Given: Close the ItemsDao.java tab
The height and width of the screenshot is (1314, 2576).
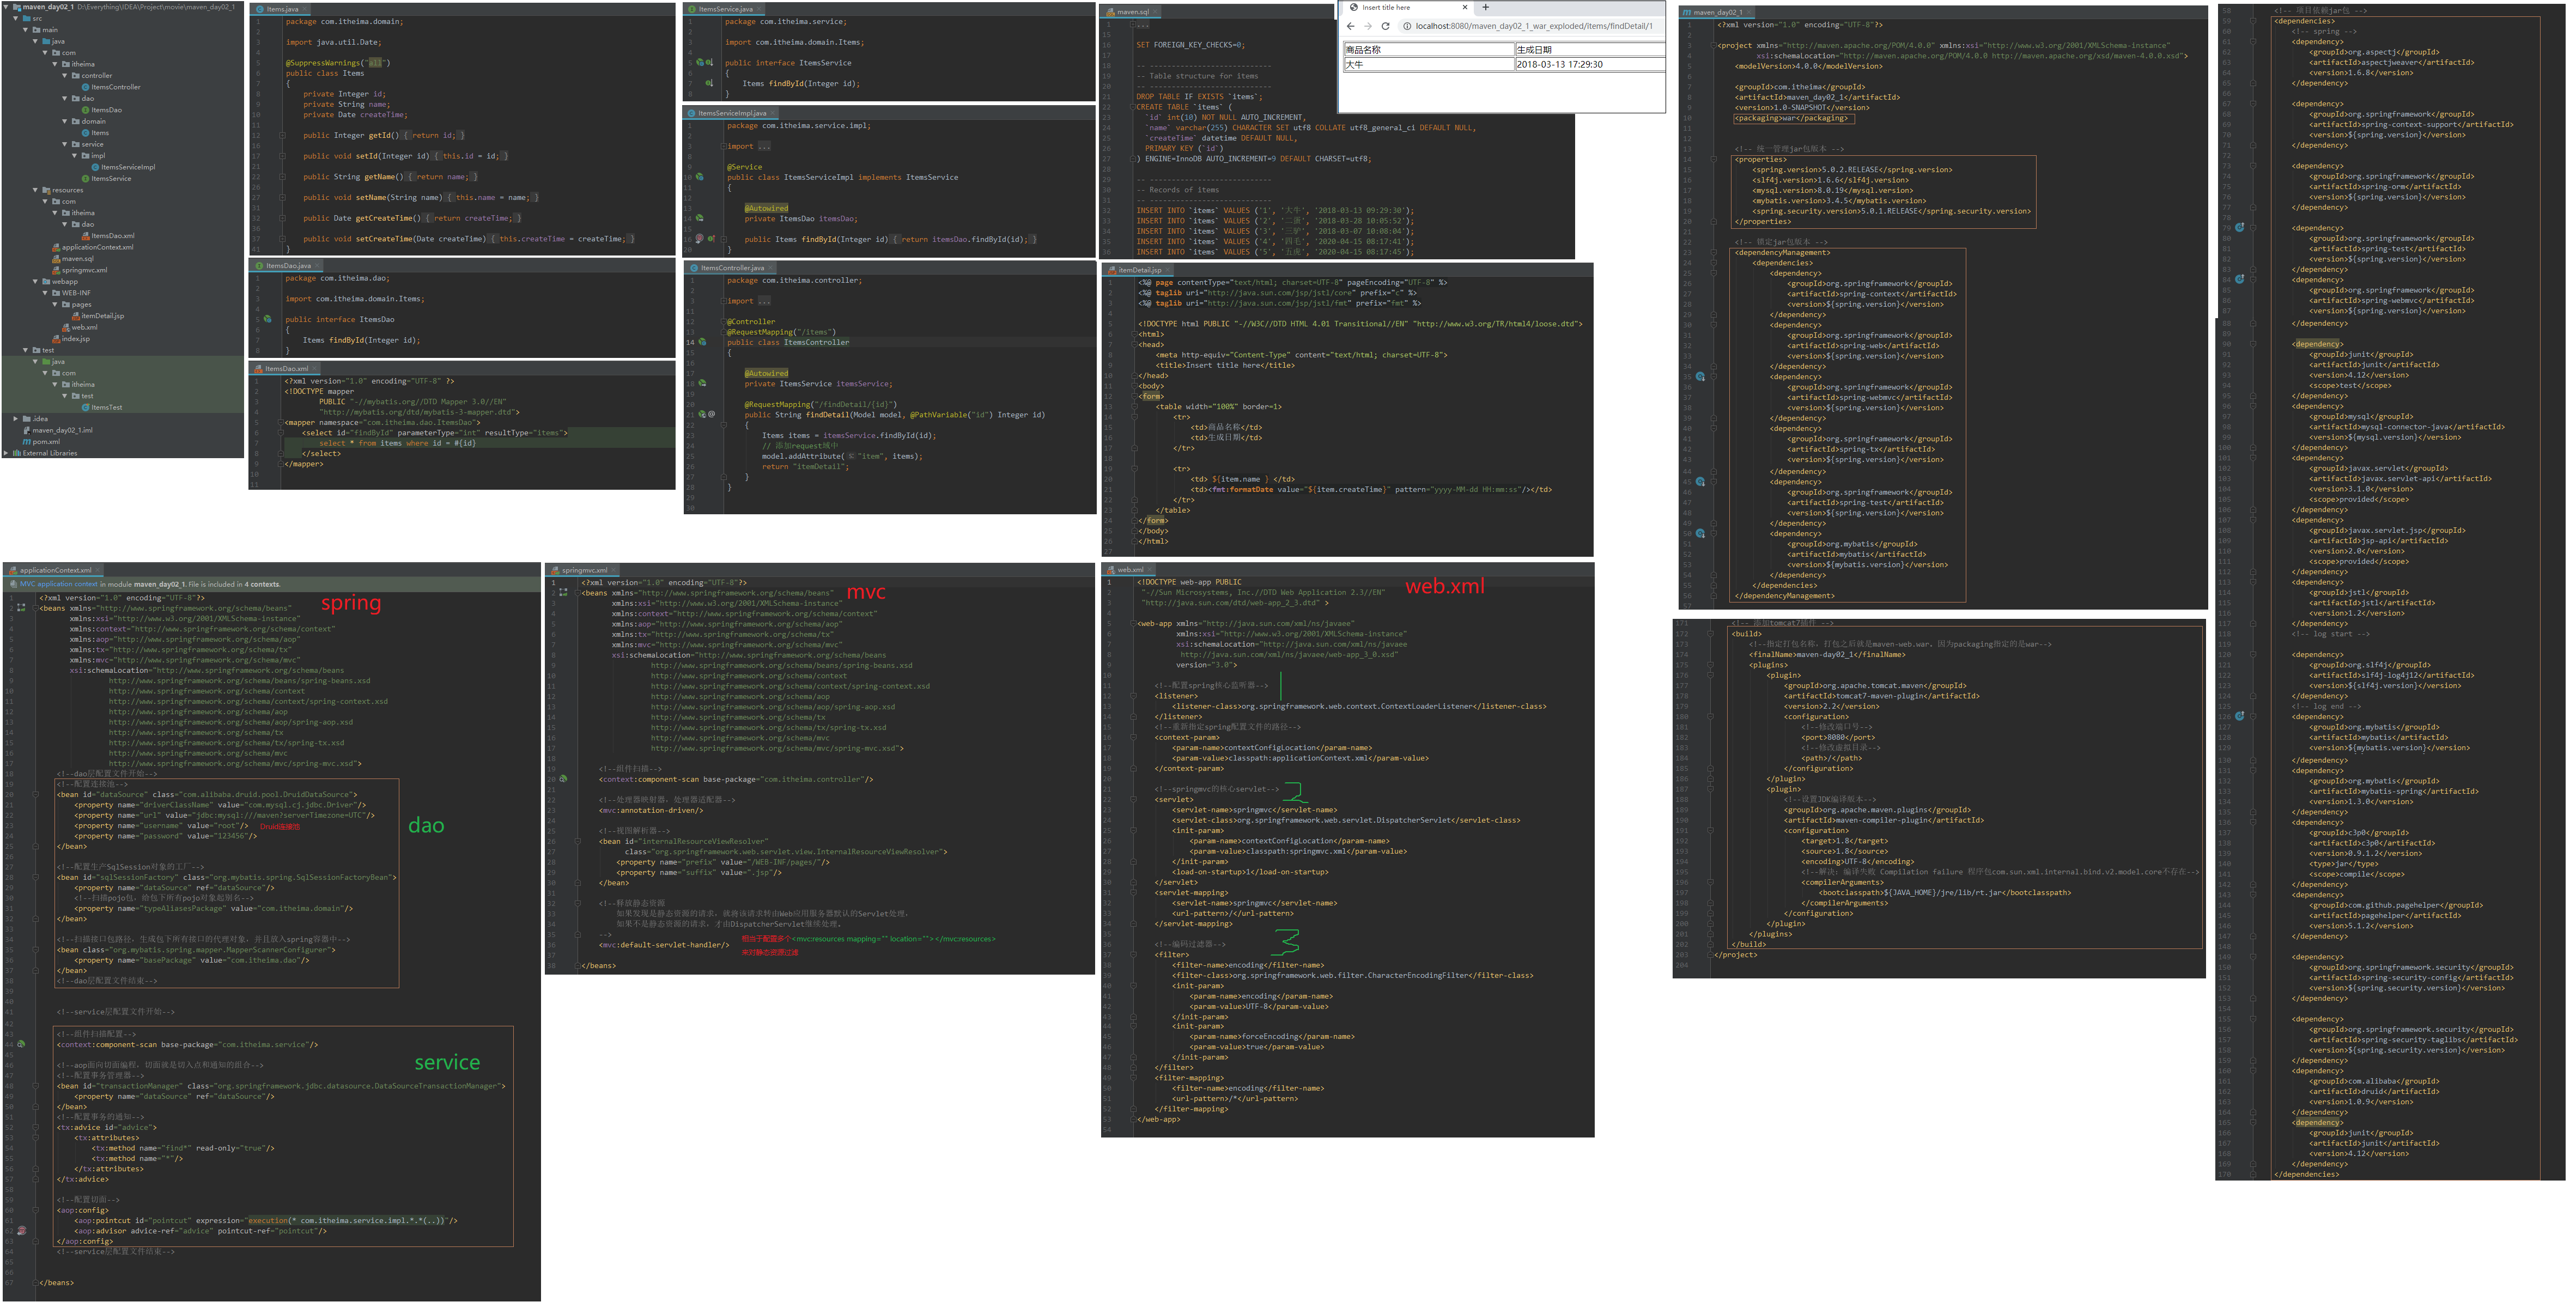Looking at the screenshot, I should click(317, 266).
